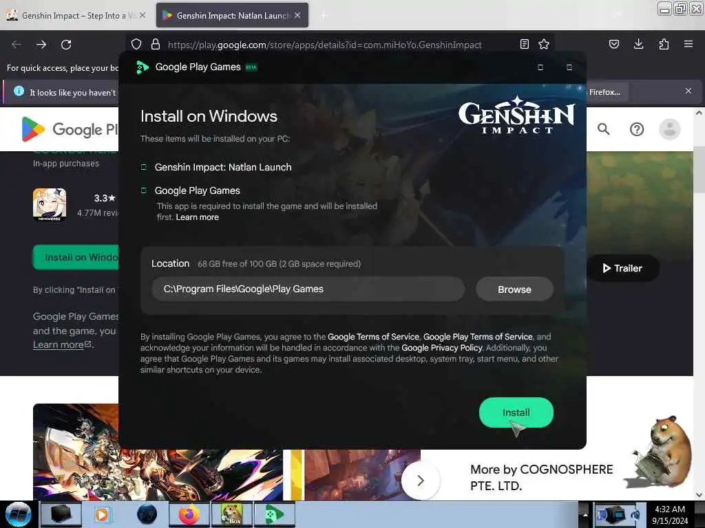Screen dimensions: 705x528
Task: Click Learn more under Google Play Games
Action: tap(197, 217)
